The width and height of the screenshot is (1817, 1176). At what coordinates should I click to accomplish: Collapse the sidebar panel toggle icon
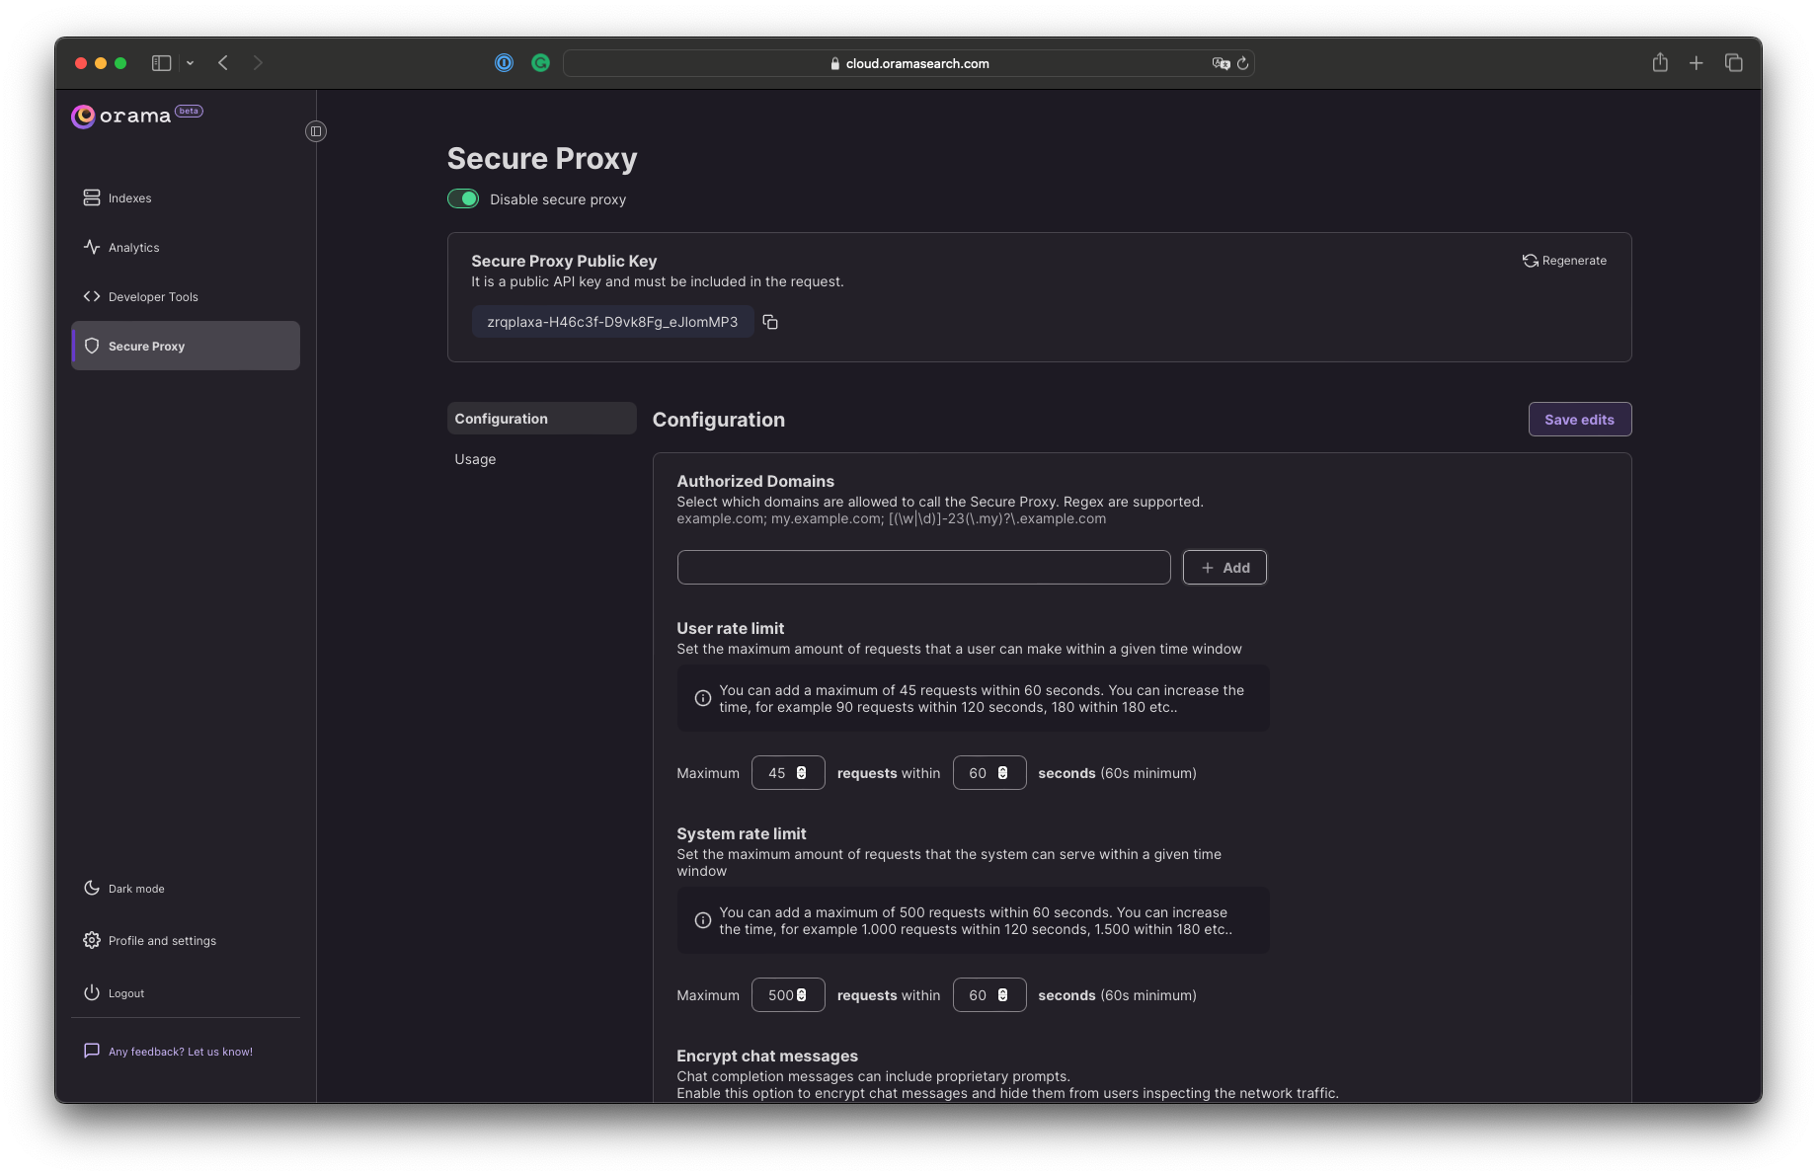316,131
